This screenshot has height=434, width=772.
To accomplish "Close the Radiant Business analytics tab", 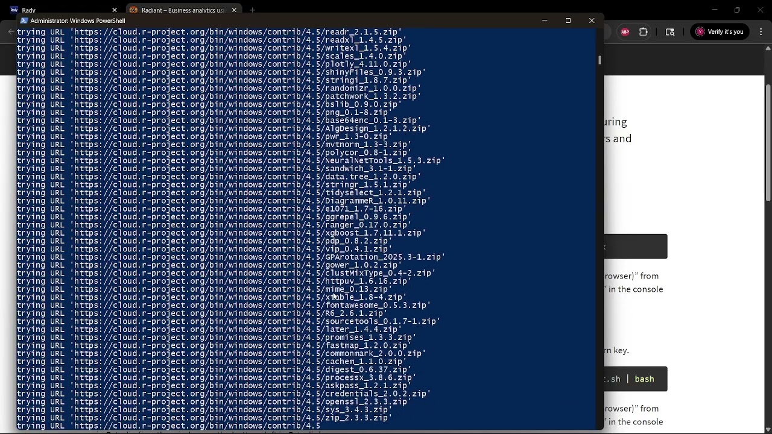I will [234, 10].
